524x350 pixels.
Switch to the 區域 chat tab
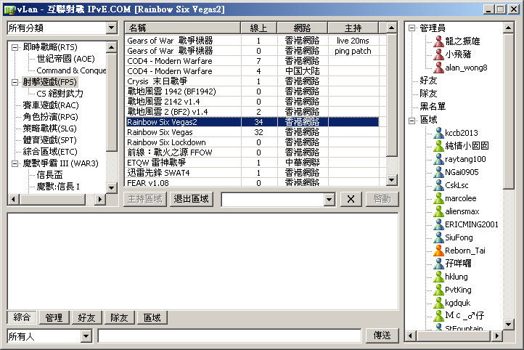pyautogui.click(x=152, y=317)
